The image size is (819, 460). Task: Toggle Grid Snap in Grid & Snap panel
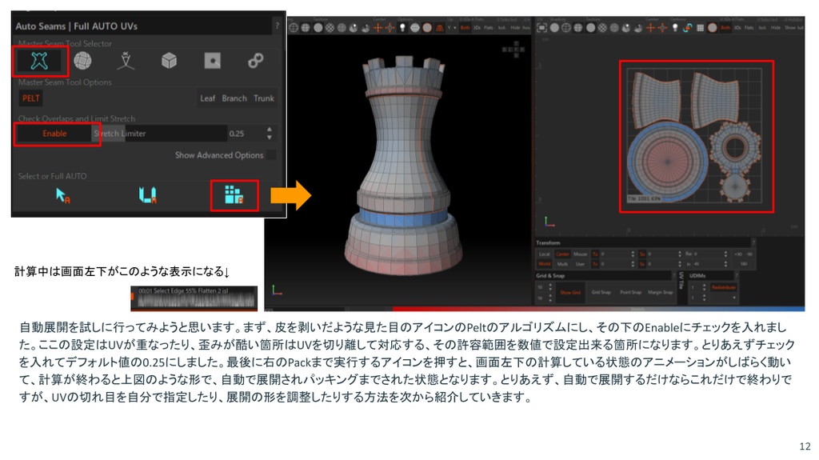(601, 292)
